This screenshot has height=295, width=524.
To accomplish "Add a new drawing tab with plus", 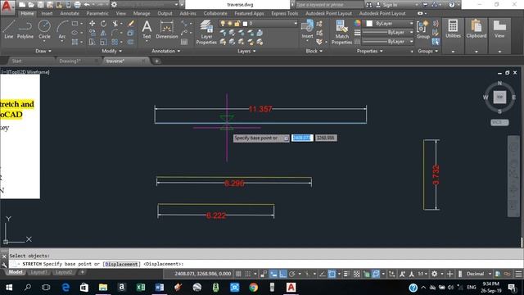I will tap(156, 61).
